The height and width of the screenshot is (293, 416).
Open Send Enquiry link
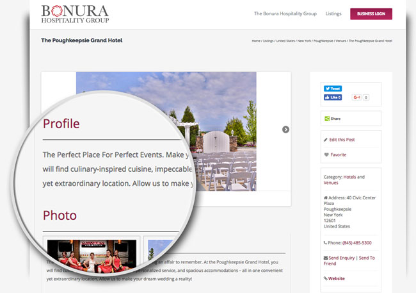(342, 258)
